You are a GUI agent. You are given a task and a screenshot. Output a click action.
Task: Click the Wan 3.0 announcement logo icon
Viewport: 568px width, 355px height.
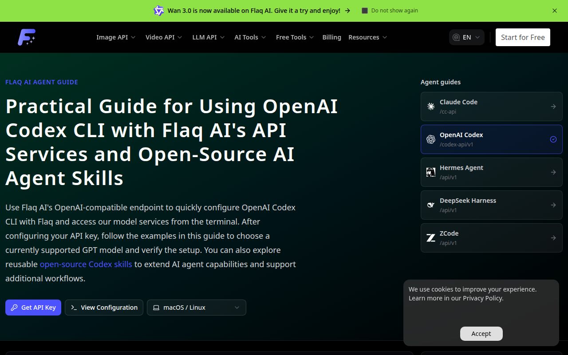click(x=159, y=11)
